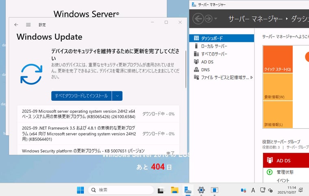
Task: Click the Windows Start button
Action: 80,190
